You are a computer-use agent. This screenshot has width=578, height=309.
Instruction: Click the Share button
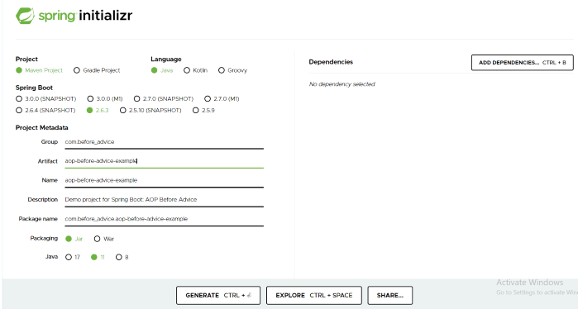click(390, 296)
